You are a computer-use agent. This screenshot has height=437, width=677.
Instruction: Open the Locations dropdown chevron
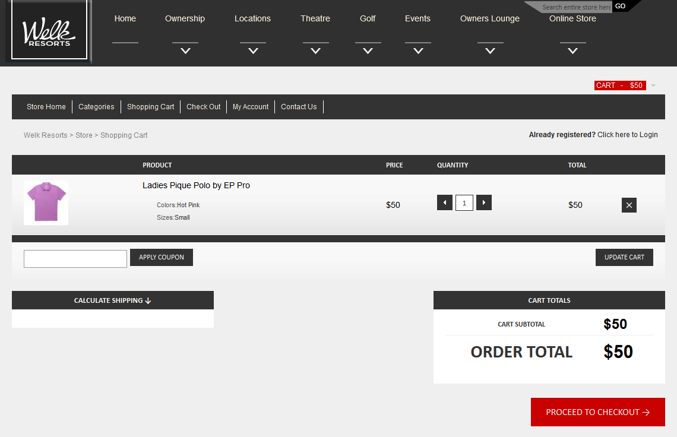tap(253, 51)
